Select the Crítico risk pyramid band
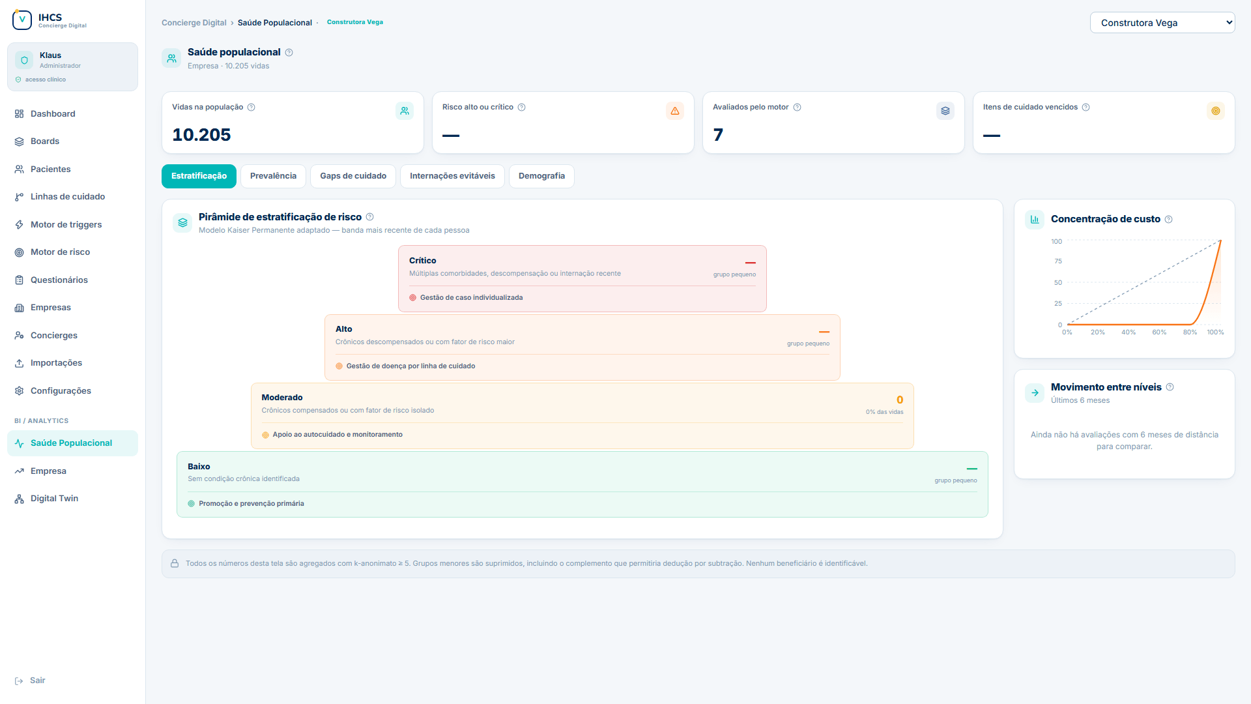1251x704 pixels. click(x=582, y=278)
